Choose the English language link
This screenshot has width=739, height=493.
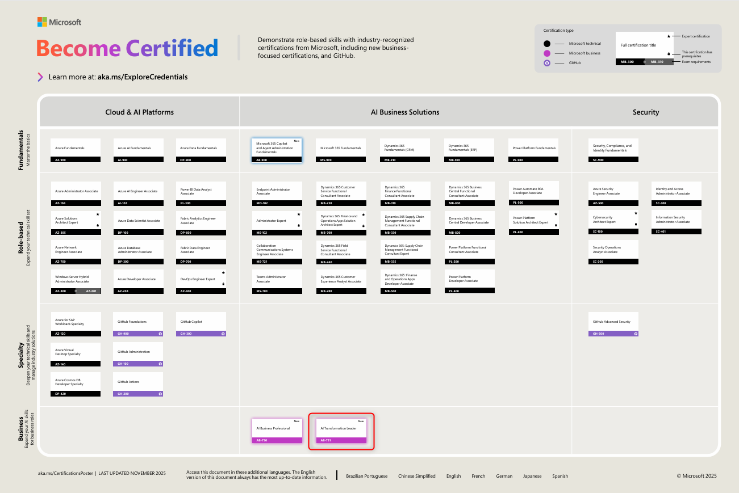[x=454, y=476]
